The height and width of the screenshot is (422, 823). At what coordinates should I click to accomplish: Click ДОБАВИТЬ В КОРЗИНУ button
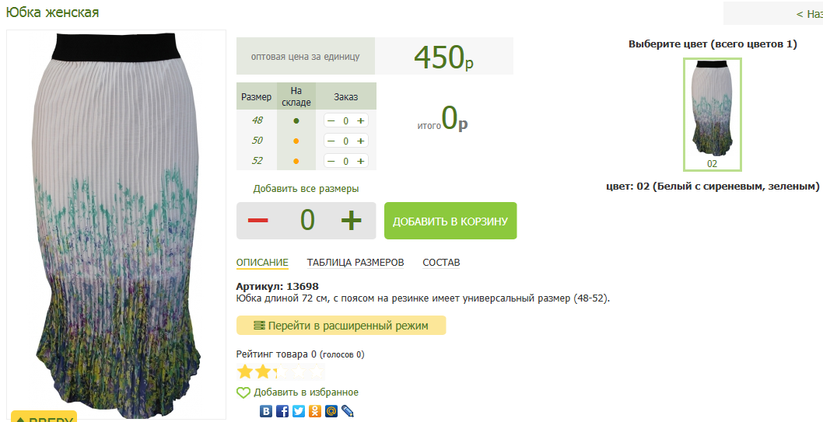tap(450, 221)
